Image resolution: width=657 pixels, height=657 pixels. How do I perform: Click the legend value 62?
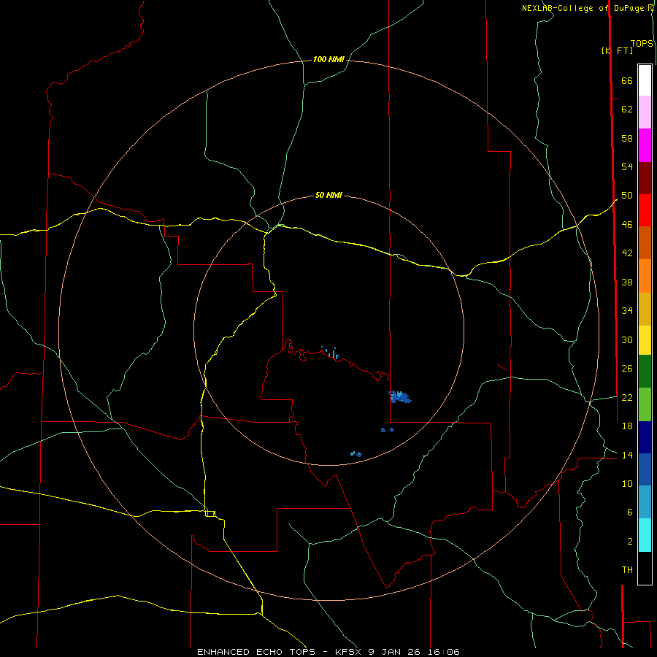pos(627,109)
